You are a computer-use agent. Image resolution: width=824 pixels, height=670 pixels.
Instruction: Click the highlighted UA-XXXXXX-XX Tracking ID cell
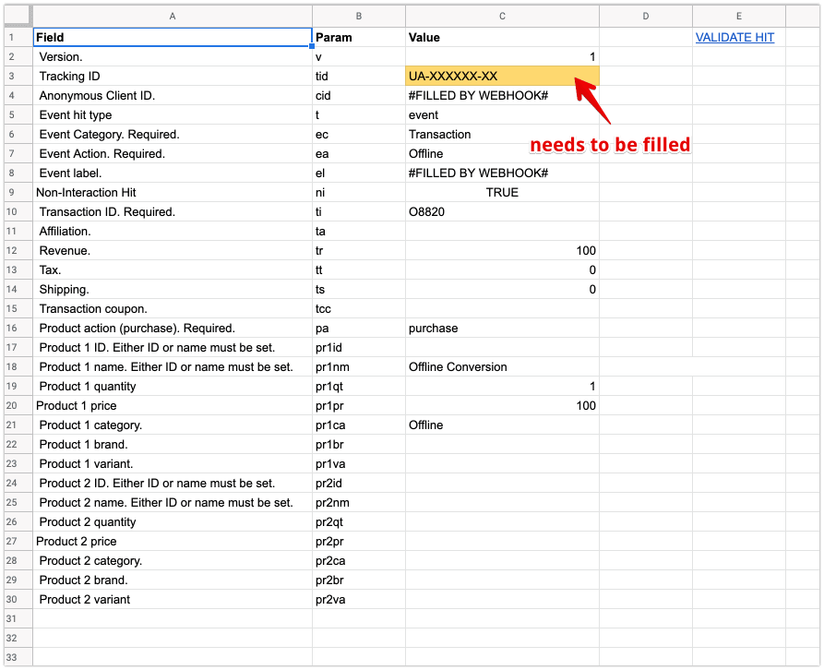(x=501, y=76)
